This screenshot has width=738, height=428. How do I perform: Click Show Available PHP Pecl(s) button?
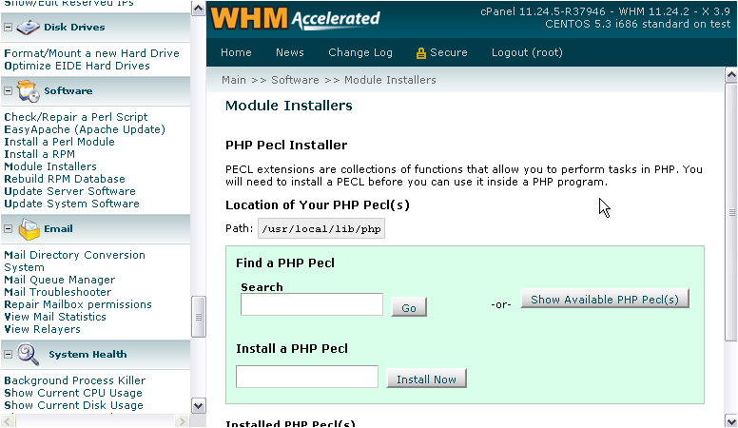pyautogui.click(x=604, y=300)
